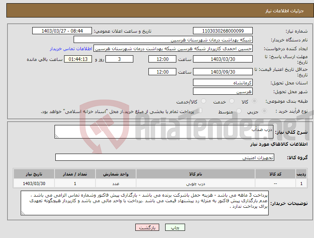Viewport: 314px width, 238px height.
Task: Click the buyer notes text area
Action: click(144, 203)
